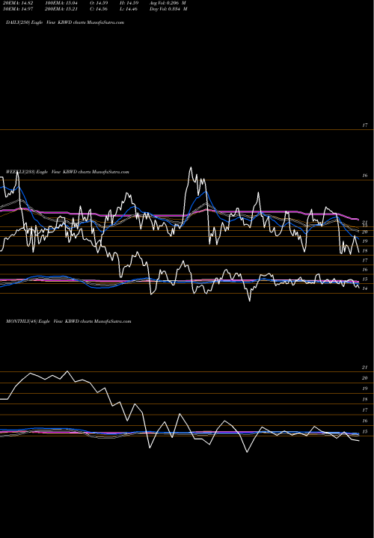This screenshot has width=374, height=538.
Task: Click the Avg Vol: 0.206 M value
Action: pyautogui.click(x=168, y=2)
